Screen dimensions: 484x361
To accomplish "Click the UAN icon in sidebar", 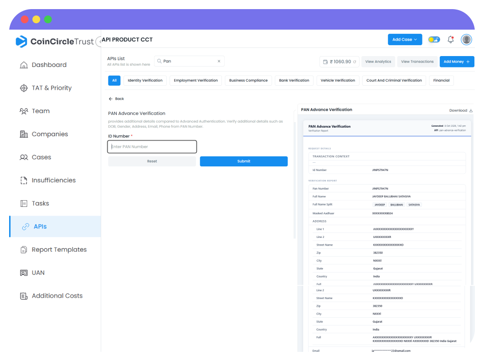I will tap(24, 273).
